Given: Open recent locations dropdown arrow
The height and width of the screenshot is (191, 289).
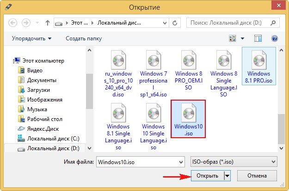Looking at the screenshot, I should pyautogui.click(x=37, y=23).
